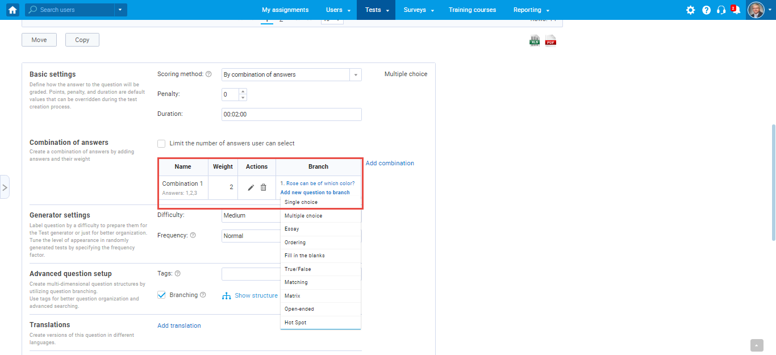Open the settings gear icon
Screen dimensions: 776x355
pyautogui.click(x=690, y=10)
